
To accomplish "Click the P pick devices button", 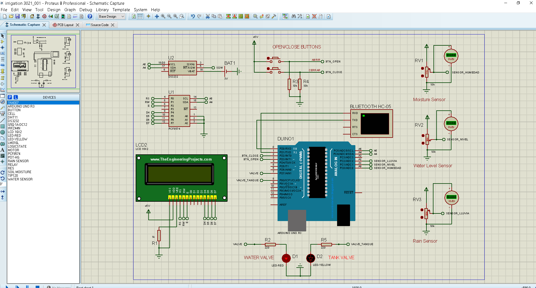I will coord(10,97).
